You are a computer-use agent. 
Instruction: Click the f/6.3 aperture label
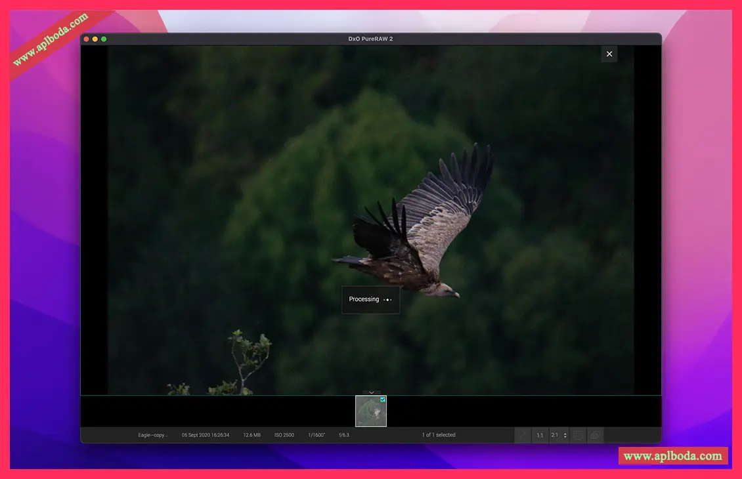pyautogui.click(x=344, y=435)
